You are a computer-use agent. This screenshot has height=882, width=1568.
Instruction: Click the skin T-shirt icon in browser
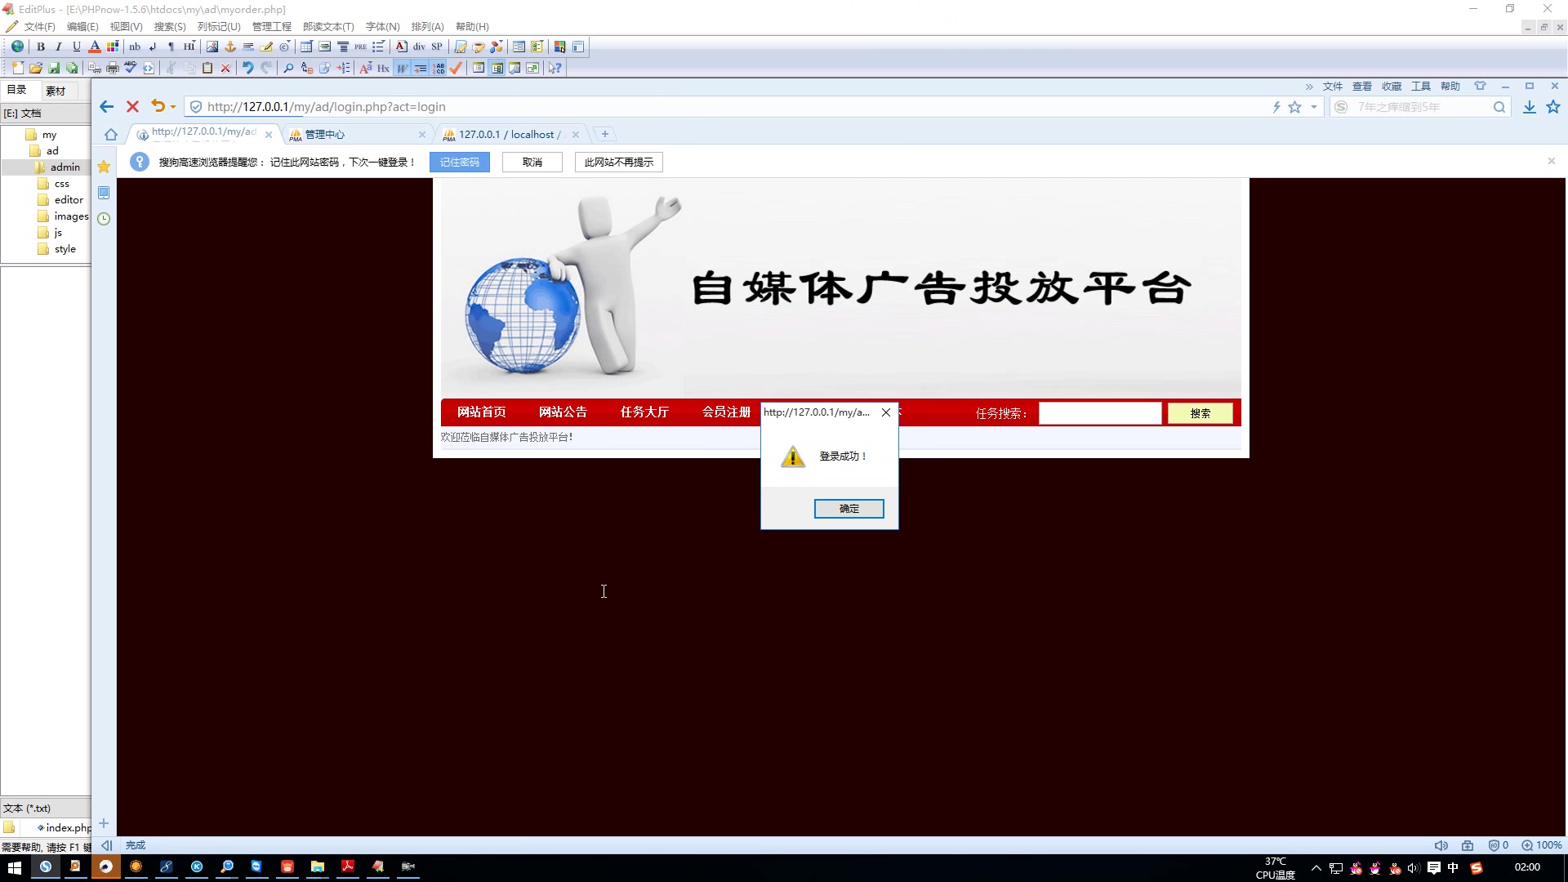[1480, 86]
